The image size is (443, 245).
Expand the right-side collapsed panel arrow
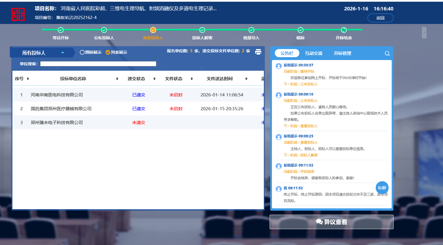[424, 33]
